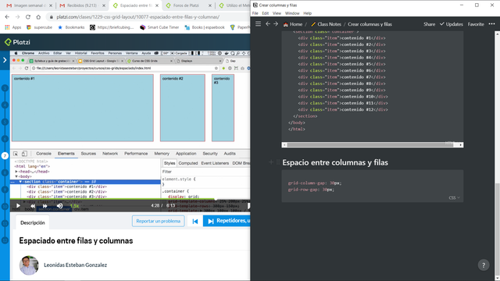Open Notion Edit menu

click(x=266, y=13)
